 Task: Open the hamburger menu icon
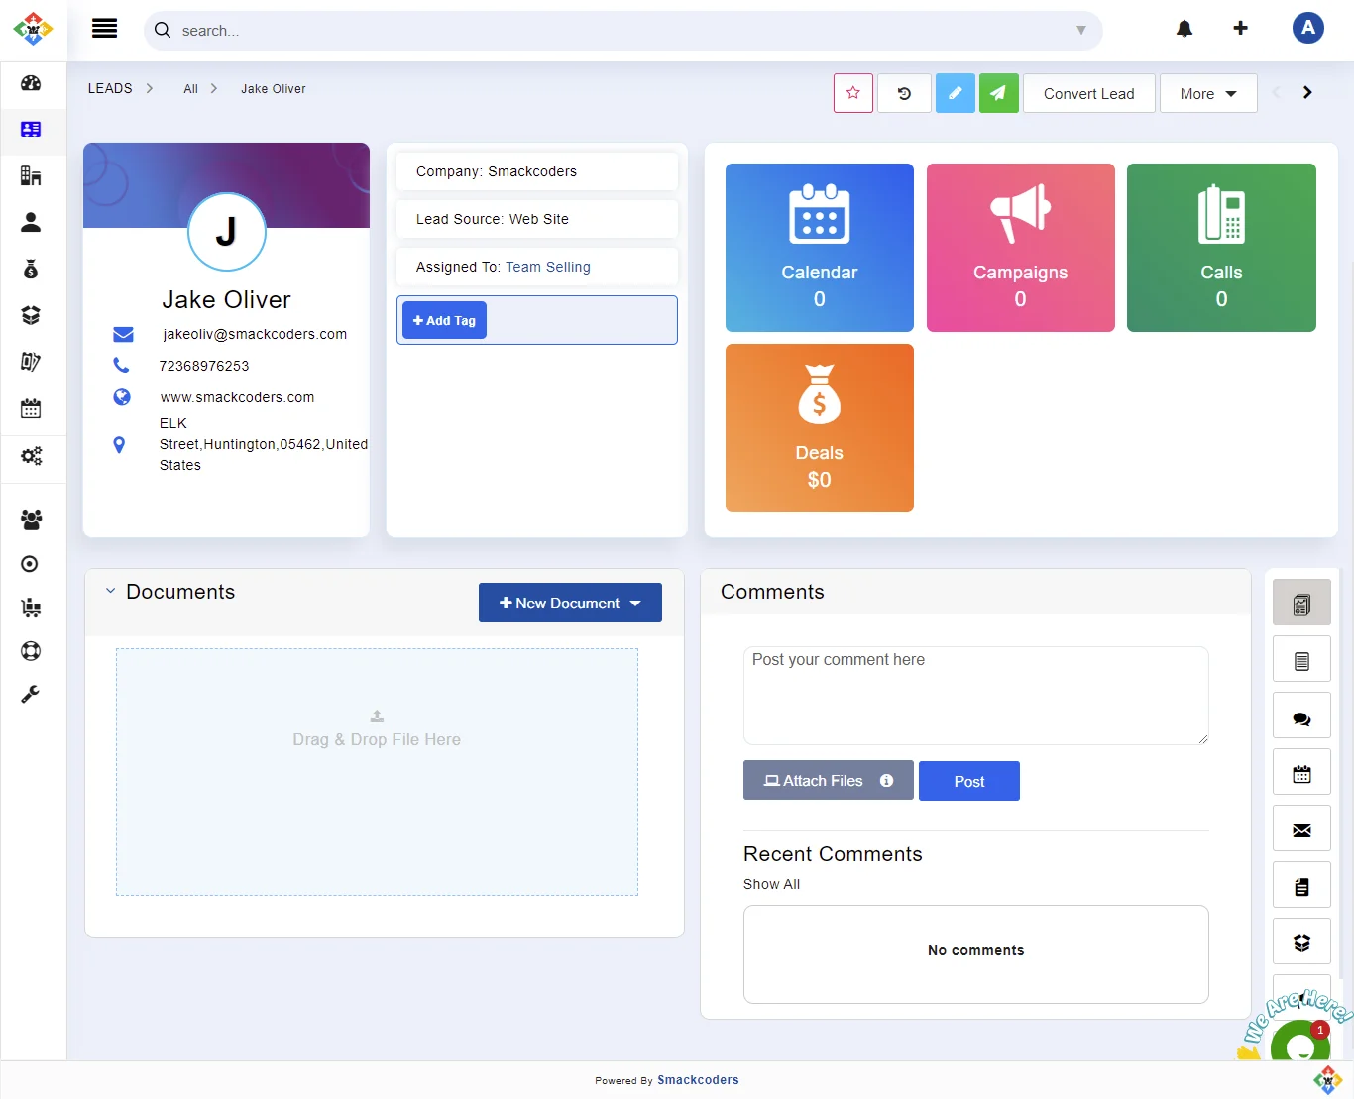click(x=104, y=29)
